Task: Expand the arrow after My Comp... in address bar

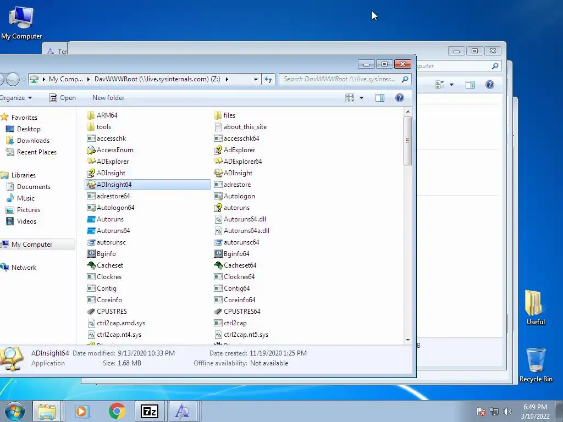Action: point(89,79)
